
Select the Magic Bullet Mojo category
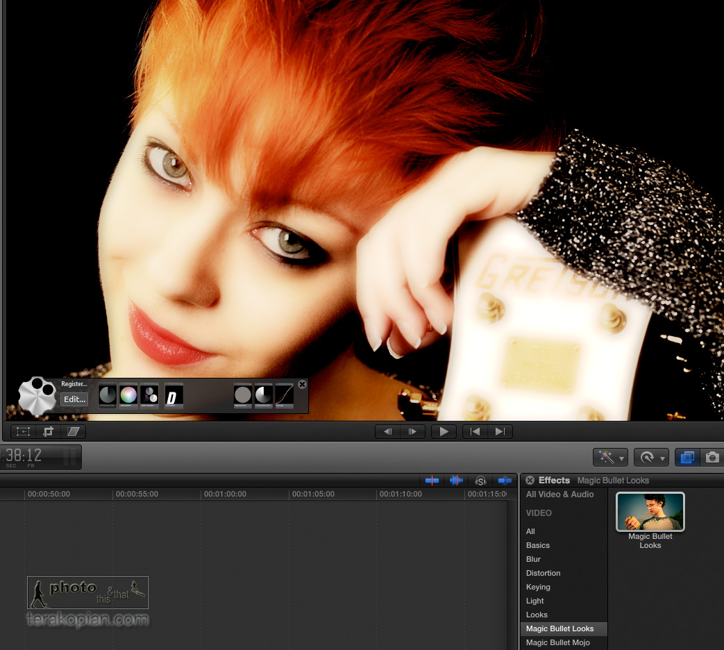click(557, 642)
